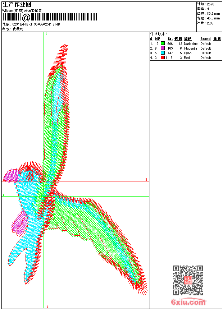Click the @ symbol in barcode
Viewport: 223px width, 309px height.
[26, 17]
